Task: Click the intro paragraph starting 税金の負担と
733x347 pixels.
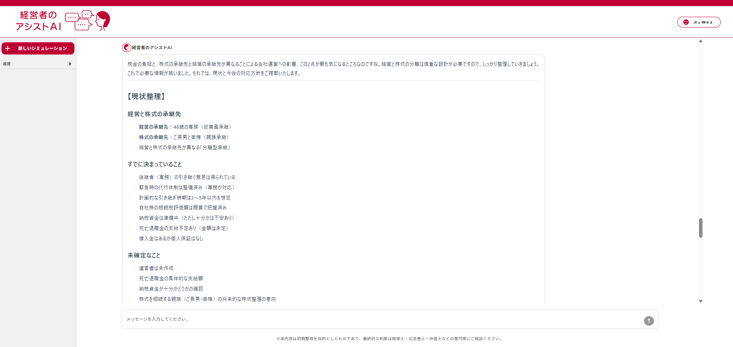Action: [x=334, y=69]
